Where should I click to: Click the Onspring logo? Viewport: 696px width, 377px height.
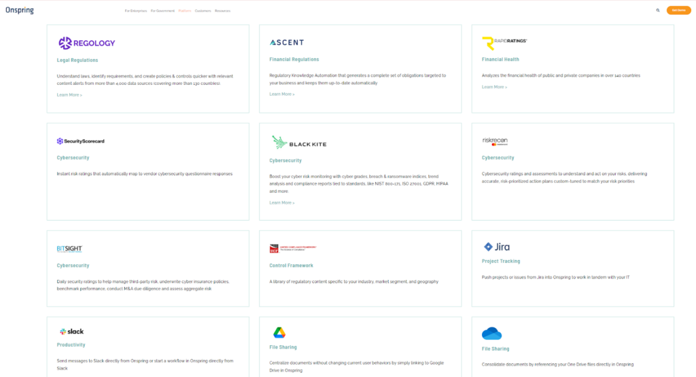pos(20,10)
